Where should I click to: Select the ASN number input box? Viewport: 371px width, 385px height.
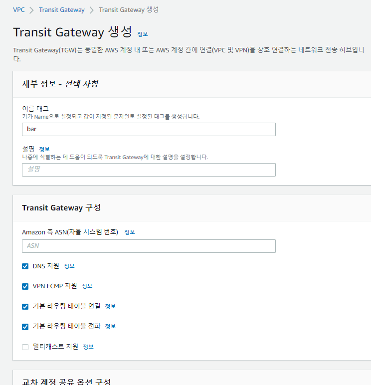(x=149, y=246)
